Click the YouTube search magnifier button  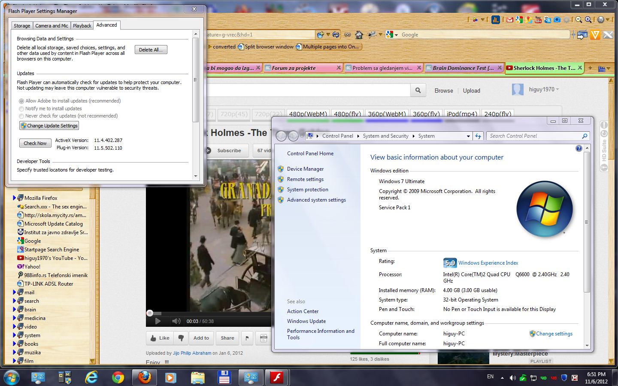418,90
